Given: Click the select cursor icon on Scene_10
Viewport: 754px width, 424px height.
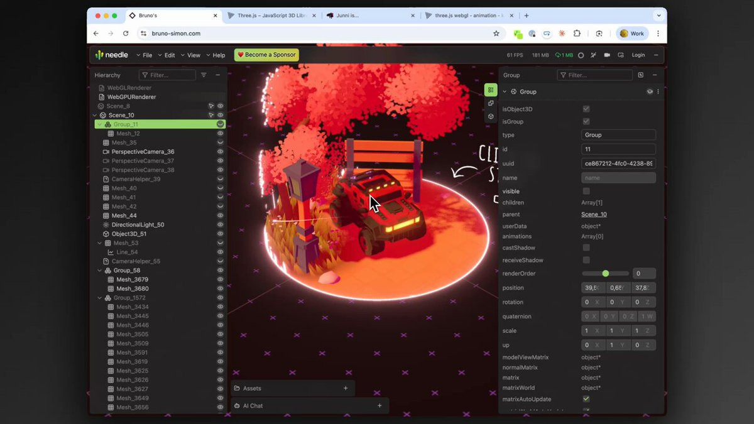Looking at the screenshot, I should click(211, 116).
